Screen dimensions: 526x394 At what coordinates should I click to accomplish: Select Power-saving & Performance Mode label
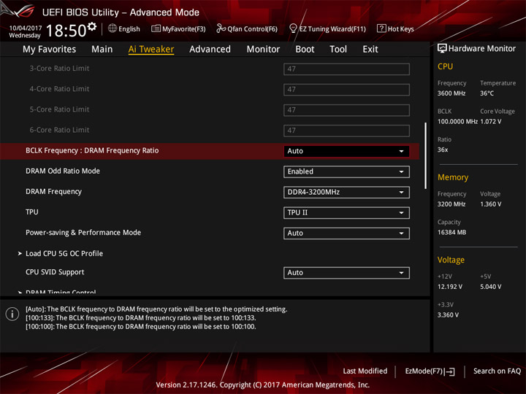tap(83, 233)
